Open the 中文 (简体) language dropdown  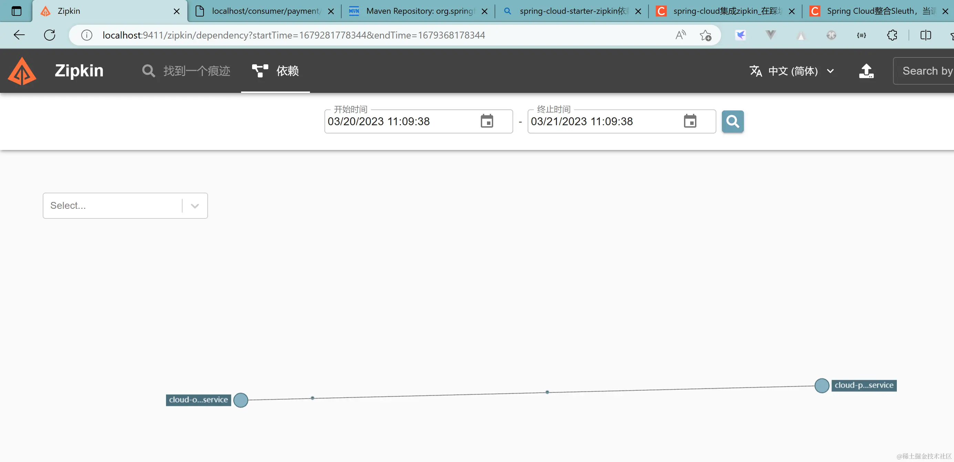tap(792, 71)
